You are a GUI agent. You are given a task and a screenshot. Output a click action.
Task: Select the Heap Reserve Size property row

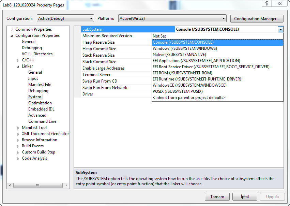(98, 42)
